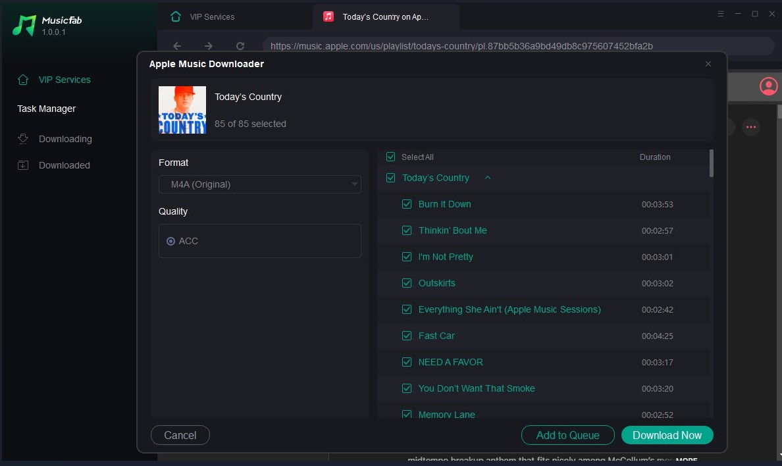Click the Fast Car track title
Viewport: 782px width, 466px height.
pos(436,336)
